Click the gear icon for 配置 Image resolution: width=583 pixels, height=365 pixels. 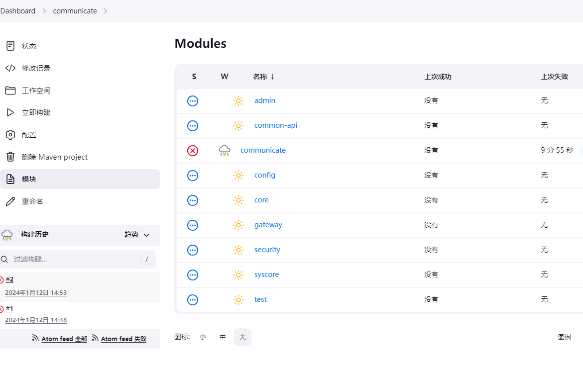click(10, 135)
